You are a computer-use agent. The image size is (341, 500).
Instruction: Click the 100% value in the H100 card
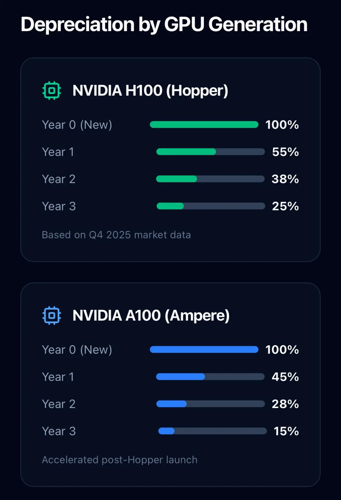(282, 125)
